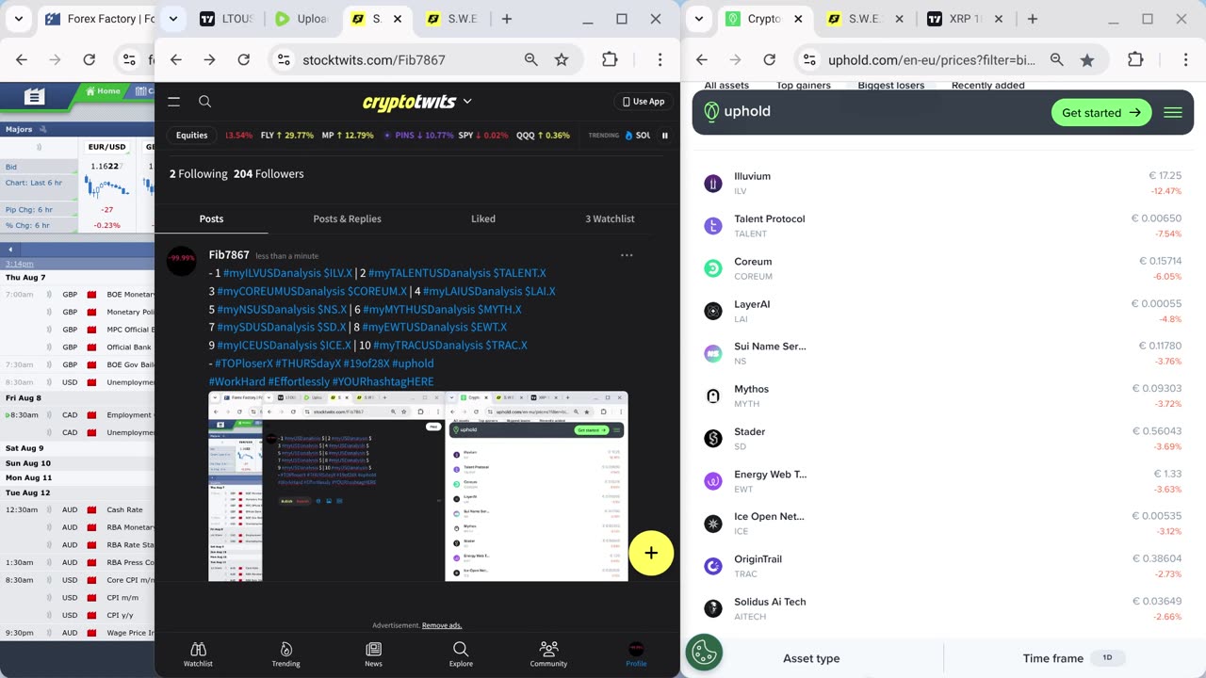Select the Equities ticker category

[x=191, y=136]
